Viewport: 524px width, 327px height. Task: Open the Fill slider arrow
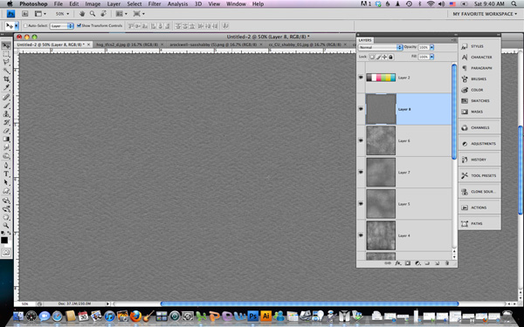(431, 57)
